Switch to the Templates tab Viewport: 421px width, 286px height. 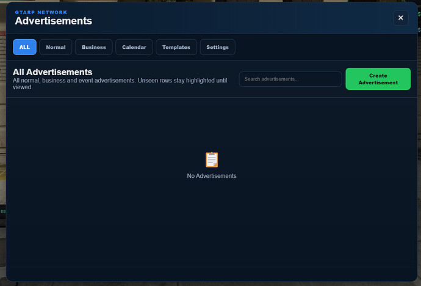pos(176,47)
